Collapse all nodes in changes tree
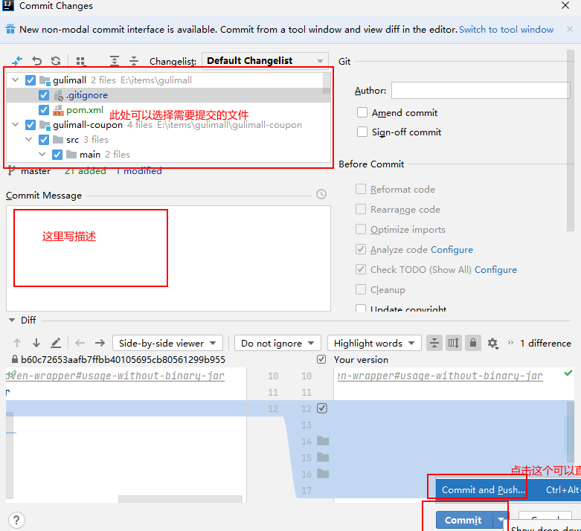581x531 pixels. point(134,61)
